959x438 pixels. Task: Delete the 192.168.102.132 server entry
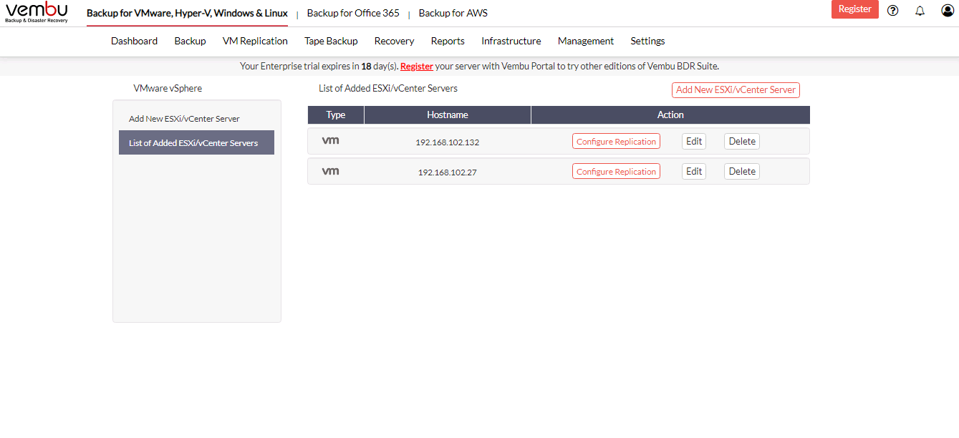(742, 142)
